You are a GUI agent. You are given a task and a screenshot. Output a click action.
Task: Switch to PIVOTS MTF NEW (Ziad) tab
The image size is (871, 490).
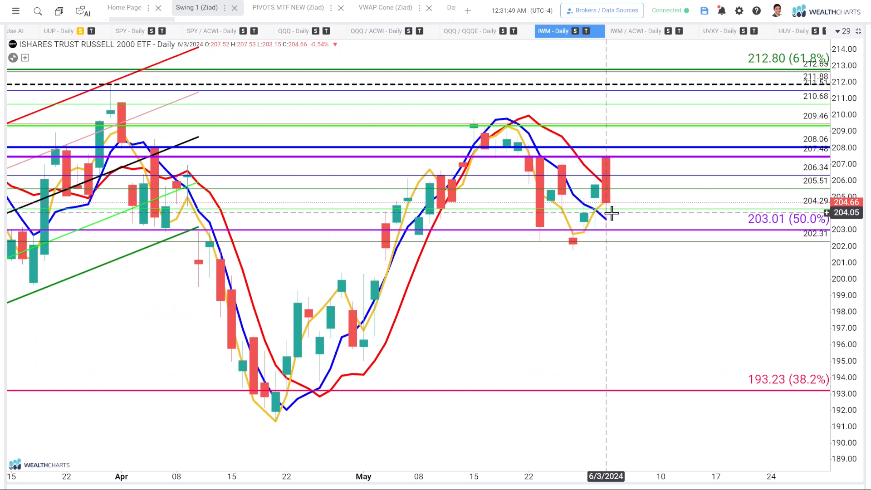(x=288, y=8)
